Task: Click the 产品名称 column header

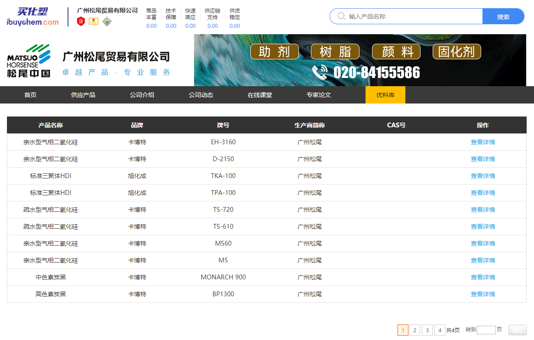Action: 51,125
